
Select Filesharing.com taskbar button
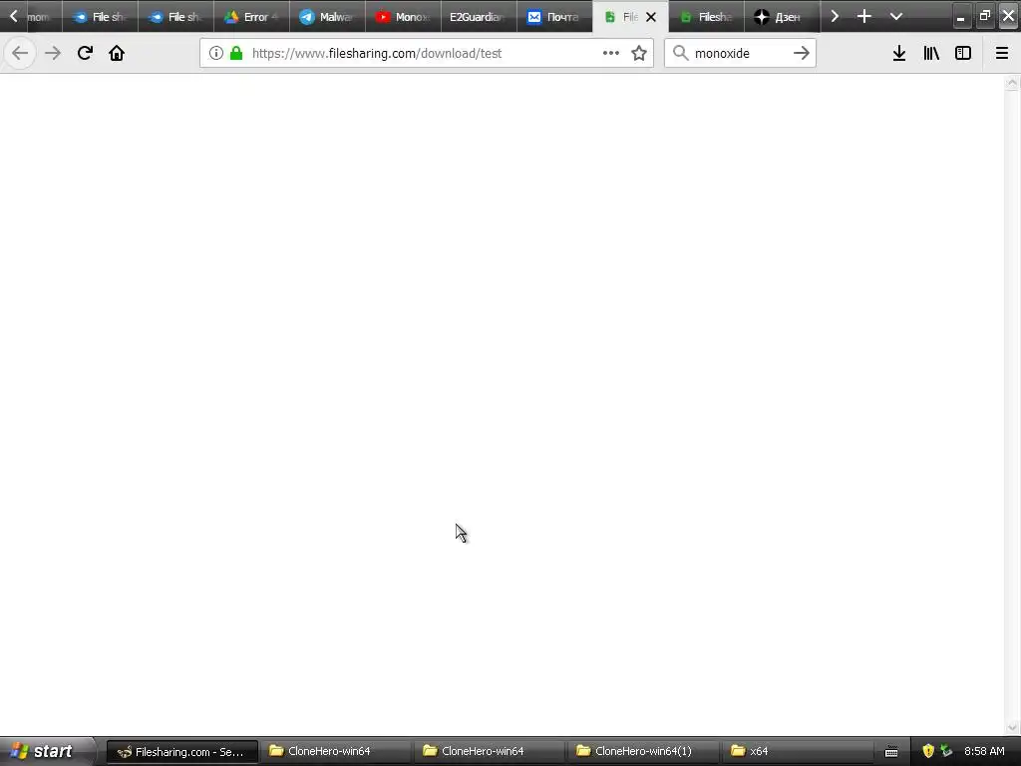tap(181, 751)
